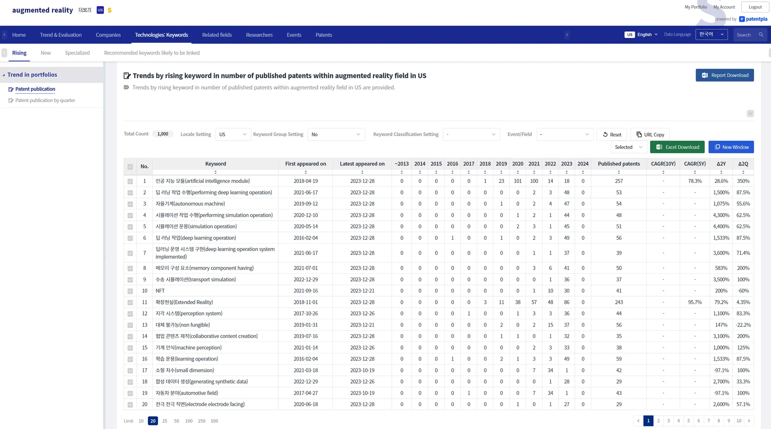Click the US flag badge next to title
The width and height of the screenshot is (771, 429).
click(100, 10)
